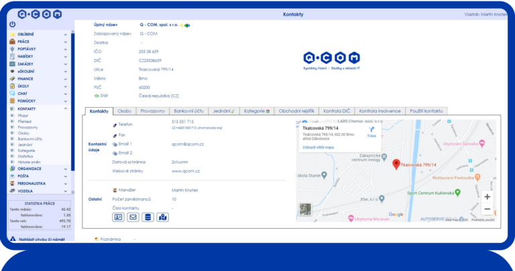The image size is (515, 271).
Task: Open Zobrazit větší mapu link
Action: (x=319, y=147)
